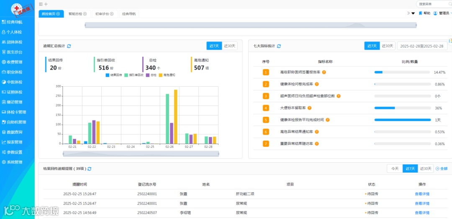The width and height of the screenshot is (452, 219).
Task: Open the date range picker 2025-02-28至2025-02-28
Action: tap(422, 46)
